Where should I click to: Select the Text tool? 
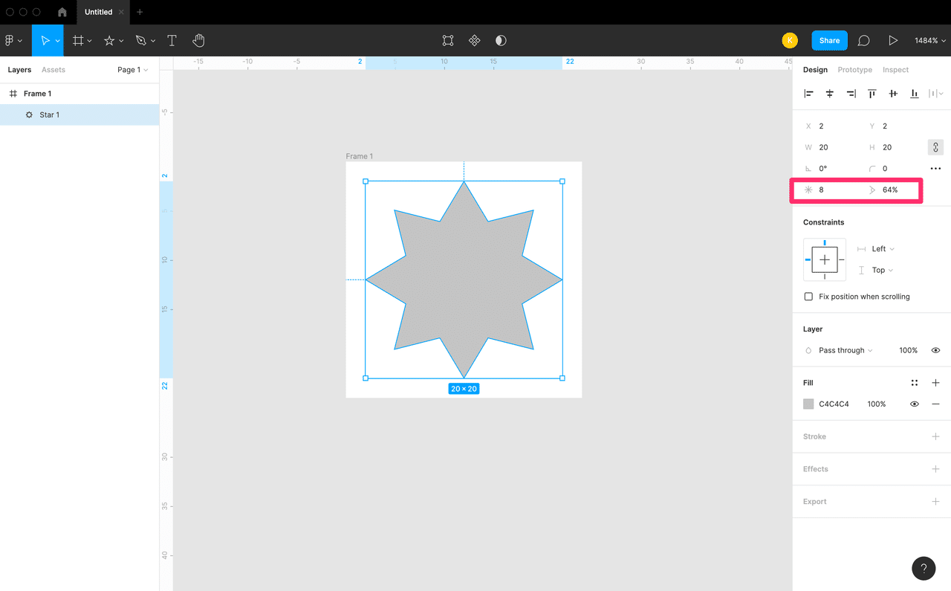click(x=172, y=41)
